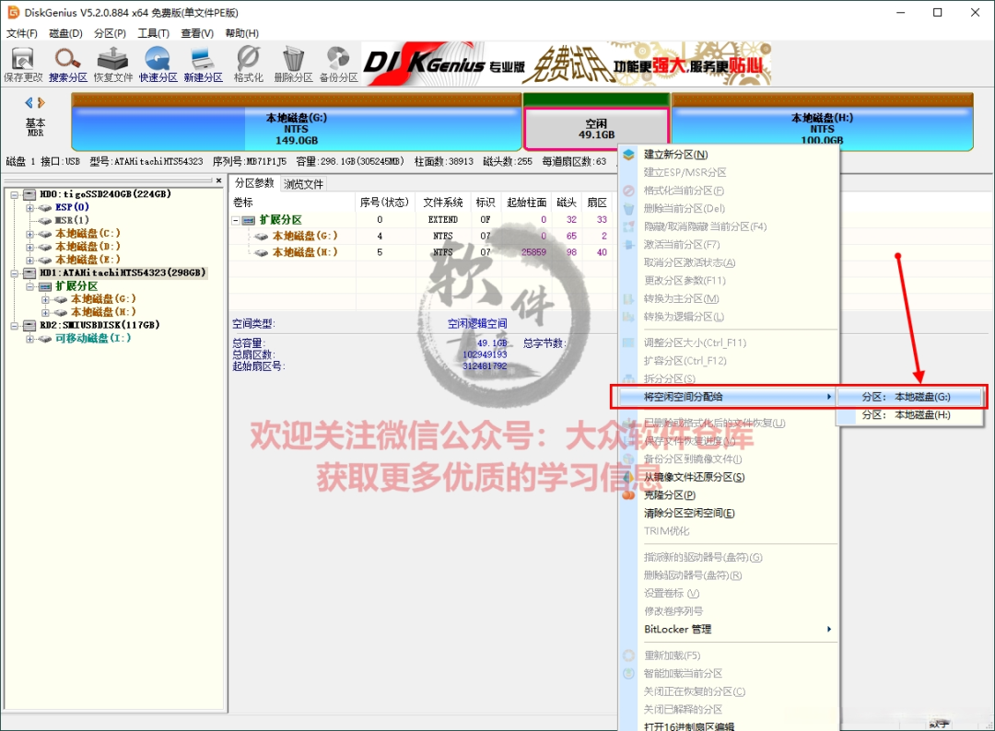Collapse 扩展分区 row in the partition table

point(236,220)
